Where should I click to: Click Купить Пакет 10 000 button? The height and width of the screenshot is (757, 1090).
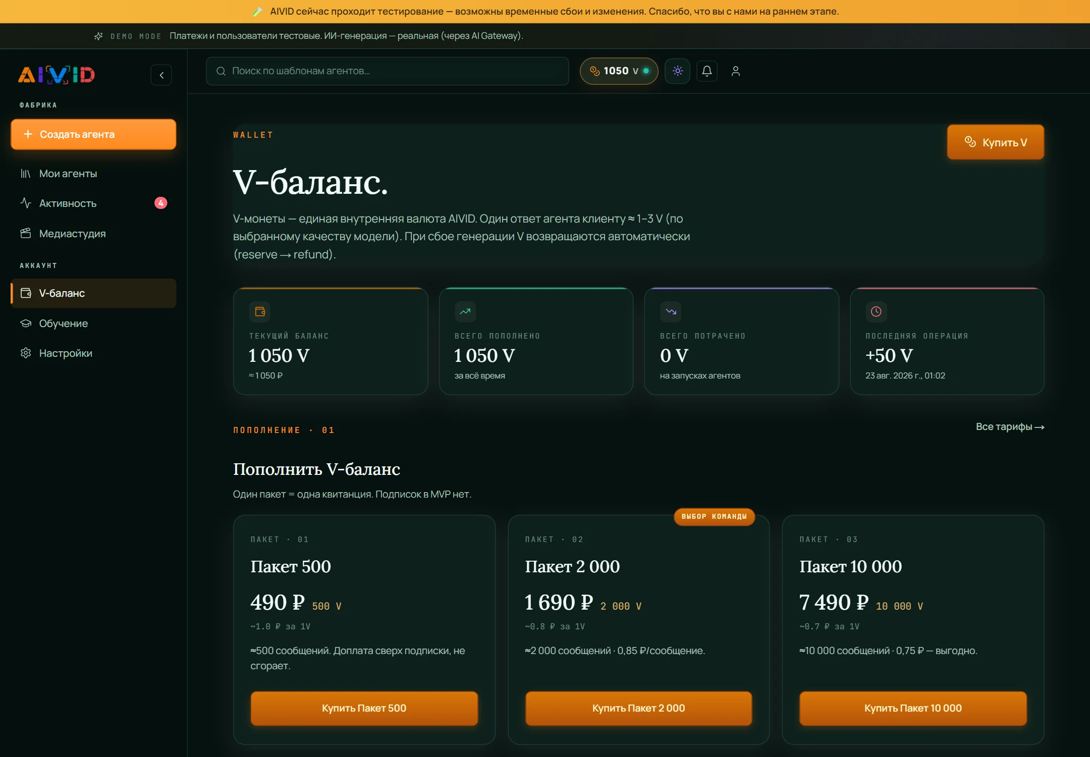click(913, 708)
